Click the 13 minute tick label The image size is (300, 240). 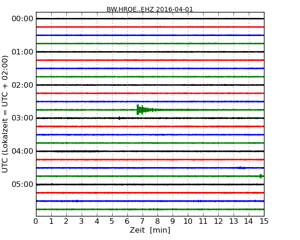tap(234, 221)
